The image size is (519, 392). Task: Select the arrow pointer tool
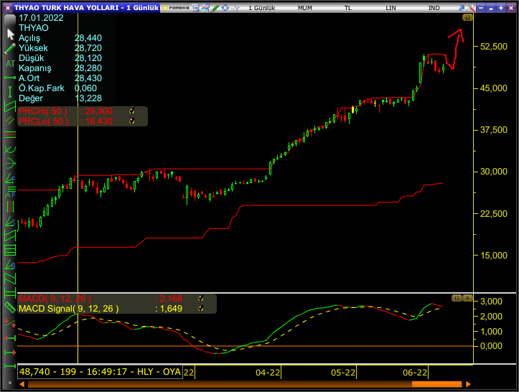tap(10, 34)
